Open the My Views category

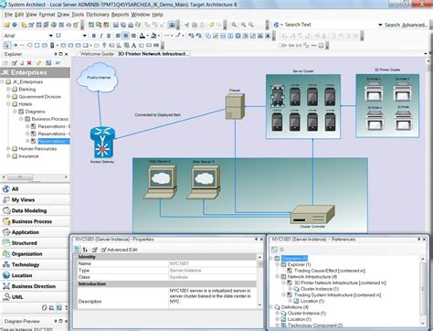tap(35, 199)
